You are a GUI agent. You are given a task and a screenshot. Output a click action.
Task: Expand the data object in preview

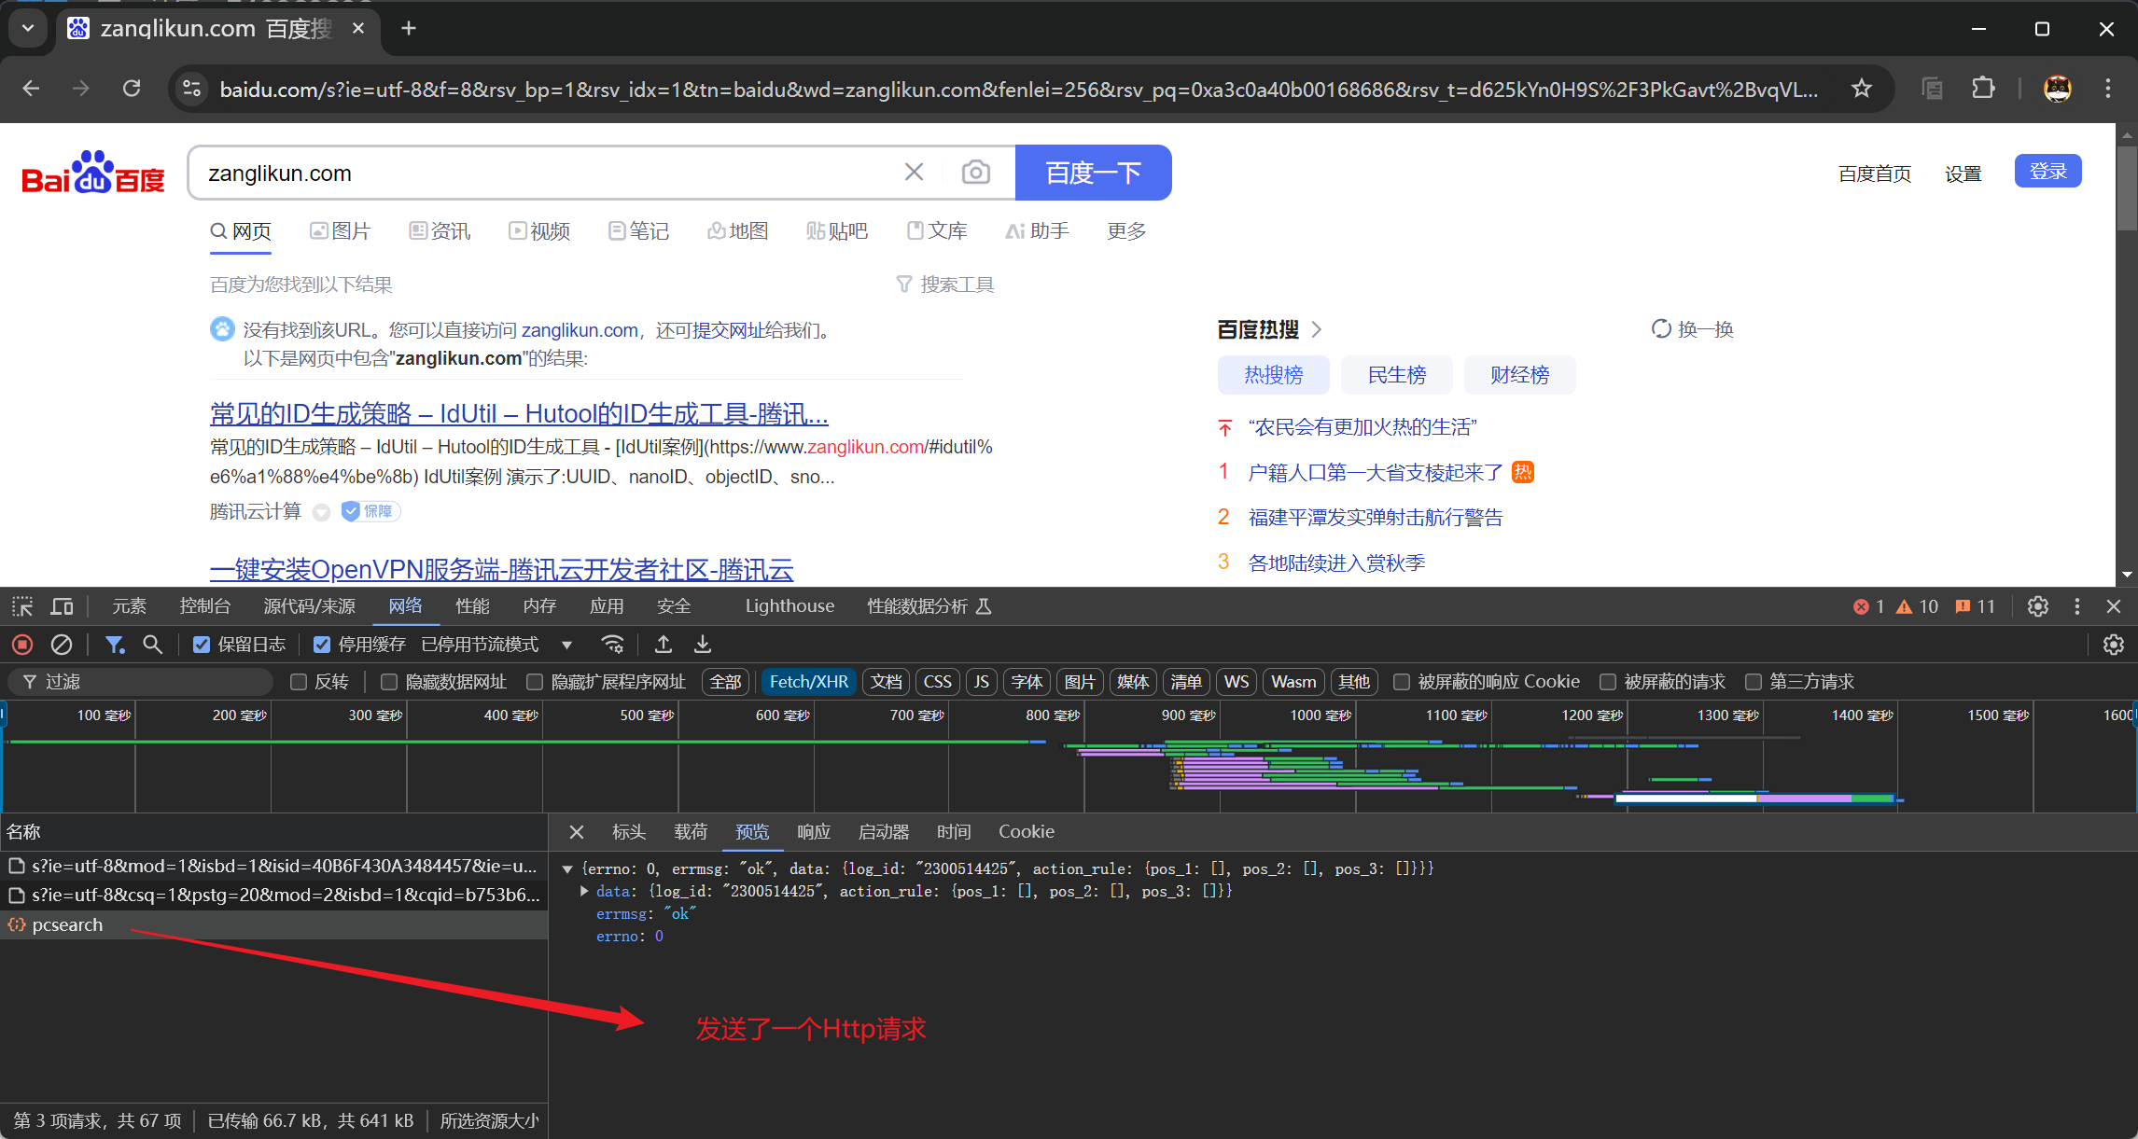(584, 891)
